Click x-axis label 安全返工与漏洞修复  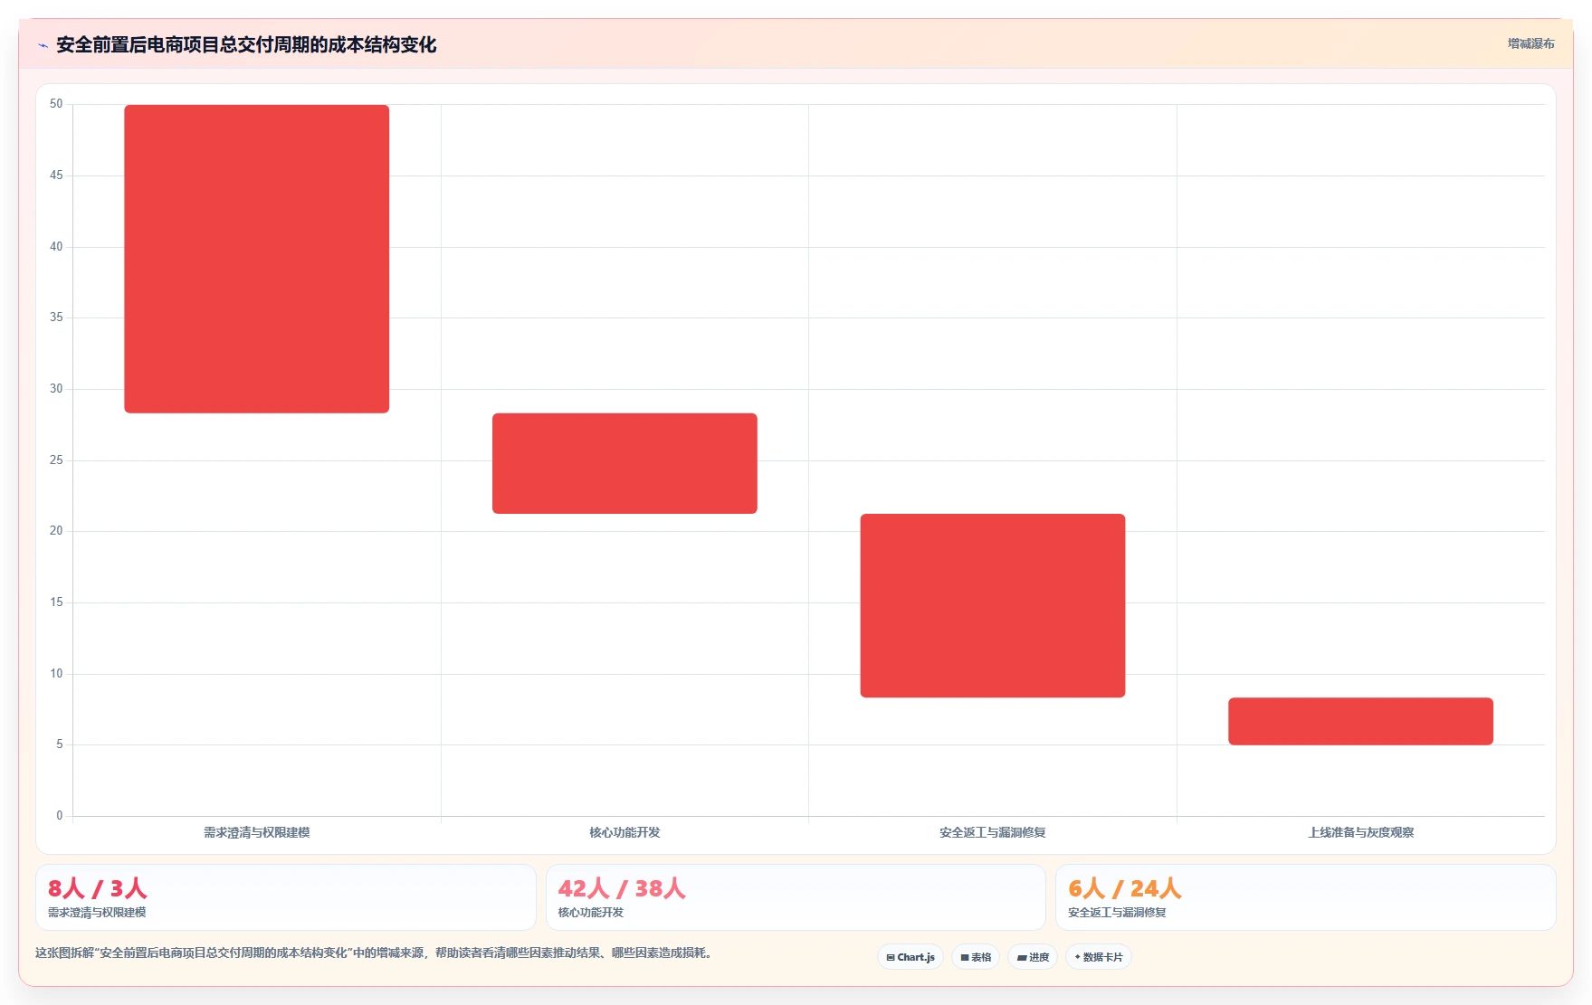pos(993,832)
